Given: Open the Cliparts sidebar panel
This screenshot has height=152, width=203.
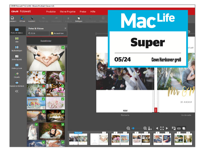Looking at the screenshot, I should click(x=17, y=75).
